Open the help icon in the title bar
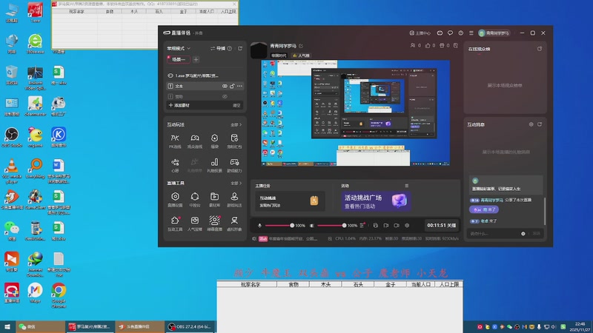 460,33
